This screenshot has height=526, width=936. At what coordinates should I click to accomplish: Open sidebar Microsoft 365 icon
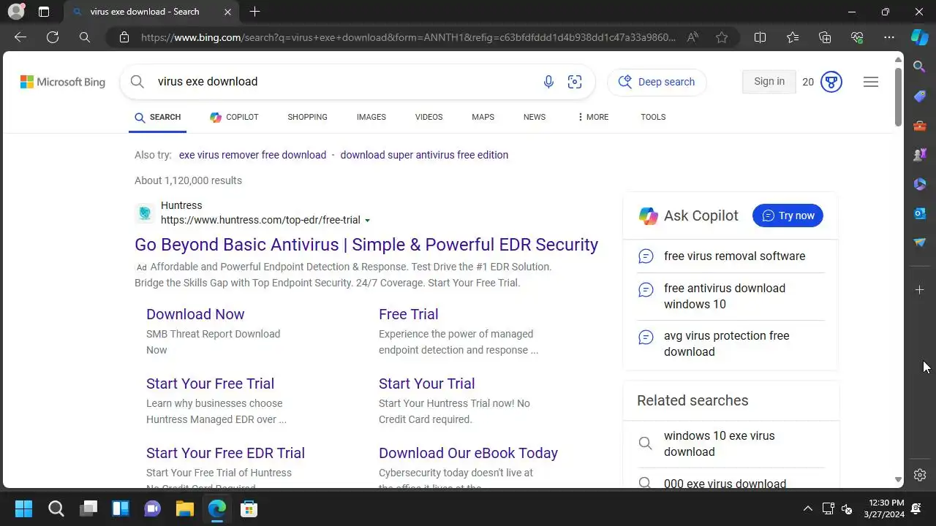coord(920,184)
